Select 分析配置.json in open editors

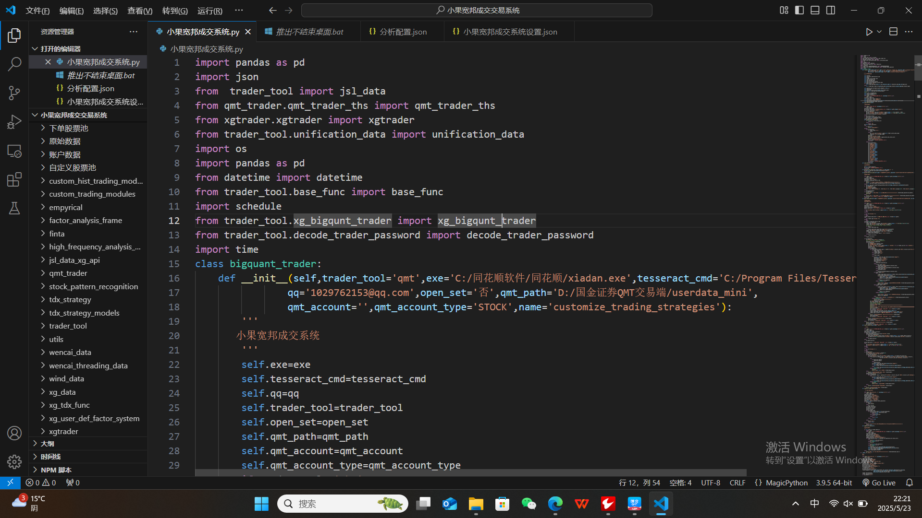click(x=88, y=88)
